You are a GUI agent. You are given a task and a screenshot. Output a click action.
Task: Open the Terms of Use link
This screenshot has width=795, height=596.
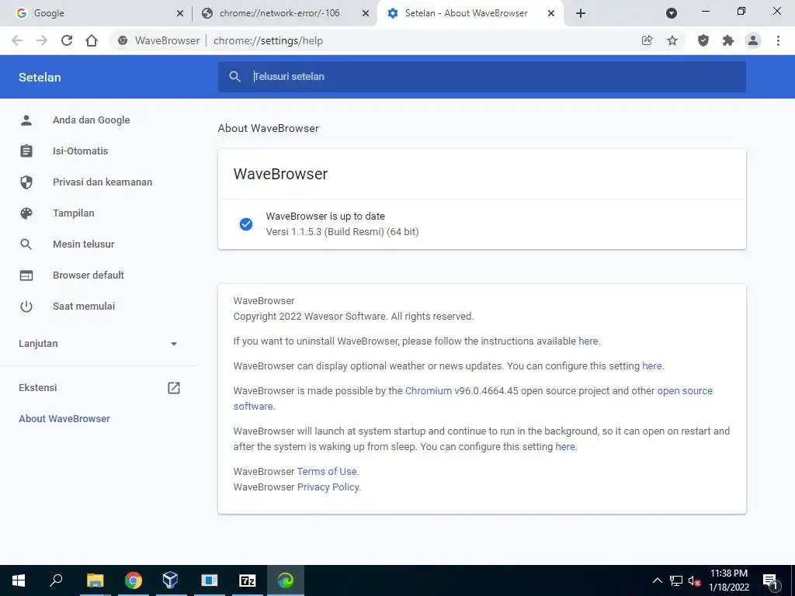coord(327,471)
